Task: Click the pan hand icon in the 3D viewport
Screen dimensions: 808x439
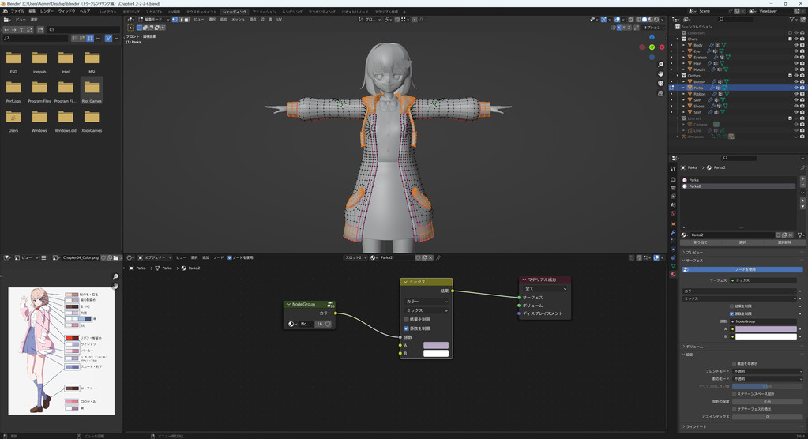Action: tap(660, 74)
